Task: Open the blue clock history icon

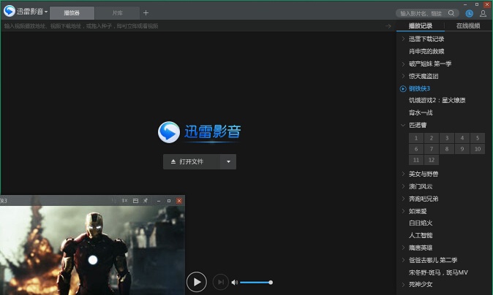Action: [470, 13]
